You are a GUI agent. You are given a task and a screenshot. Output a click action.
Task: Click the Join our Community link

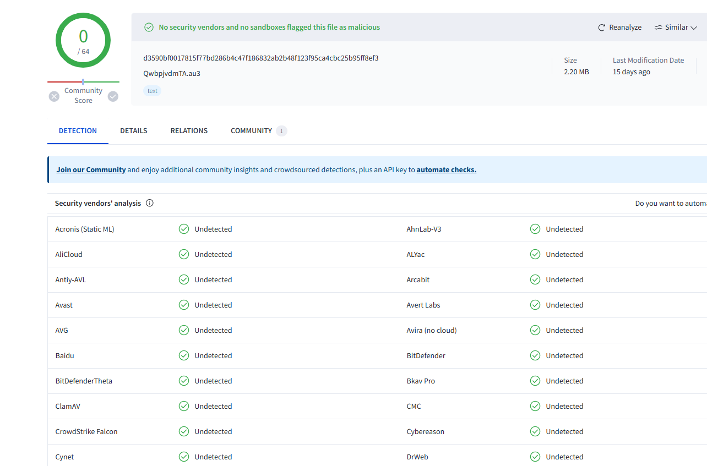(x=91, y=170)
